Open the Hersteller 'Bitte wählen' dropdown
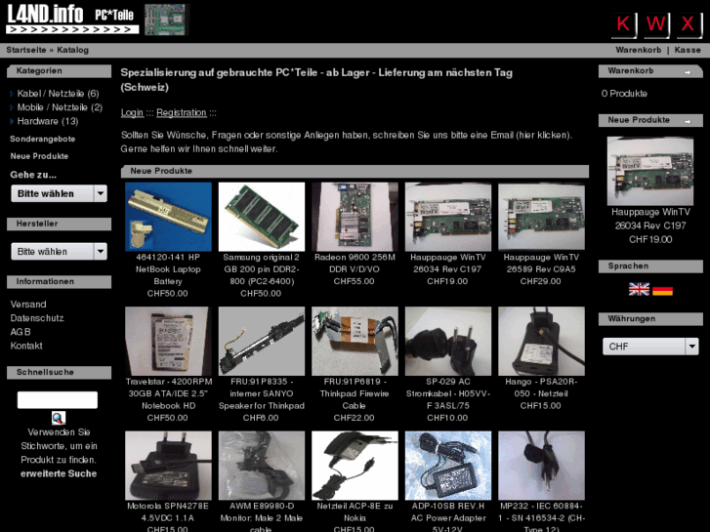Viewport: 710px width, 532px height. [59, 251]
